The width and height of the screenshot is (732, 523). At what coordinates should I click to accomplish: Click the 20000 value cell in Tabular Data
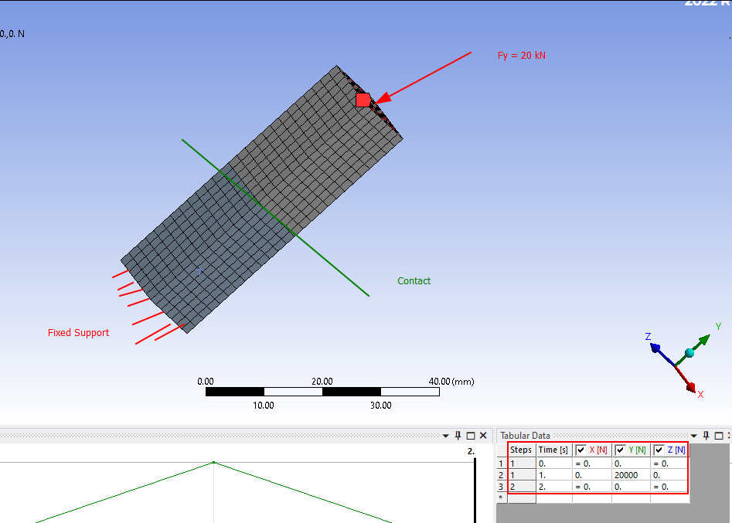coord(626,474)
